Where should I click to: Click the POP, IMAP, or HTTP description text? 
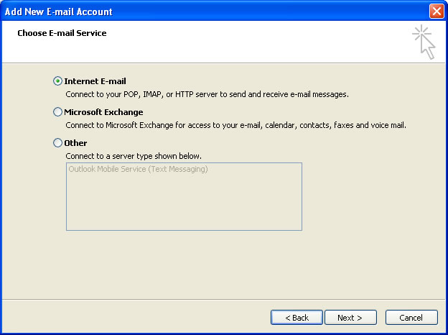coord(207,94)
